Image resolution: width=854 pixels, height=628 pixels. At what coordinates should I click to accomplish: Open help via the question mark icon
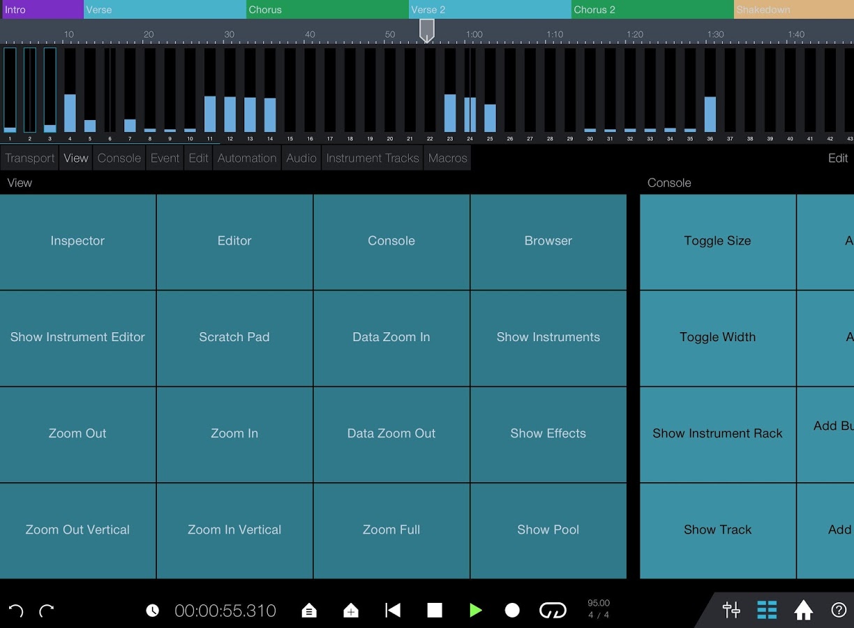click(839, 610)
